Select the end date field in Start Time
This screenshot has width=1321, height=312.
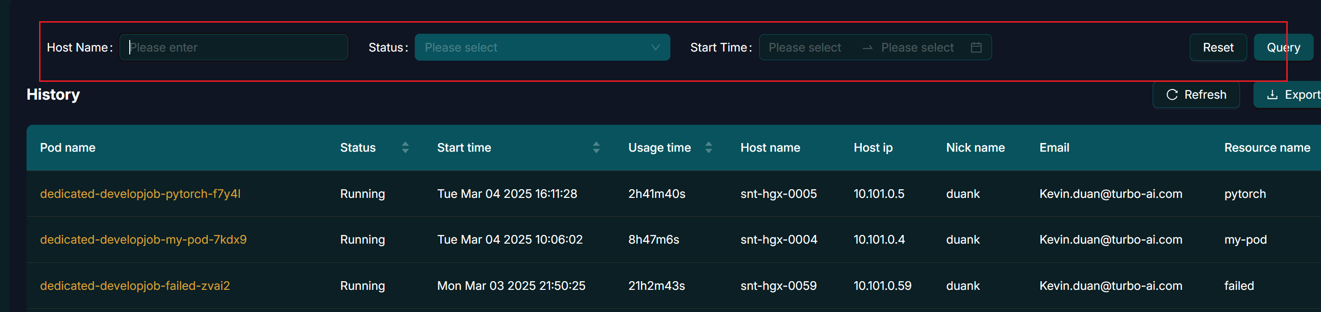click(917, 47)
